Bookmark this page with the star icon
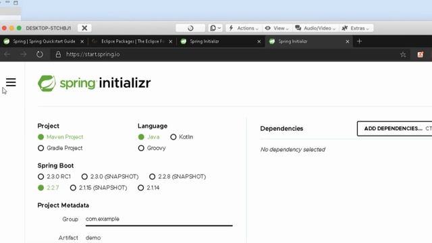The image size is (432, 243). (403, 55)
